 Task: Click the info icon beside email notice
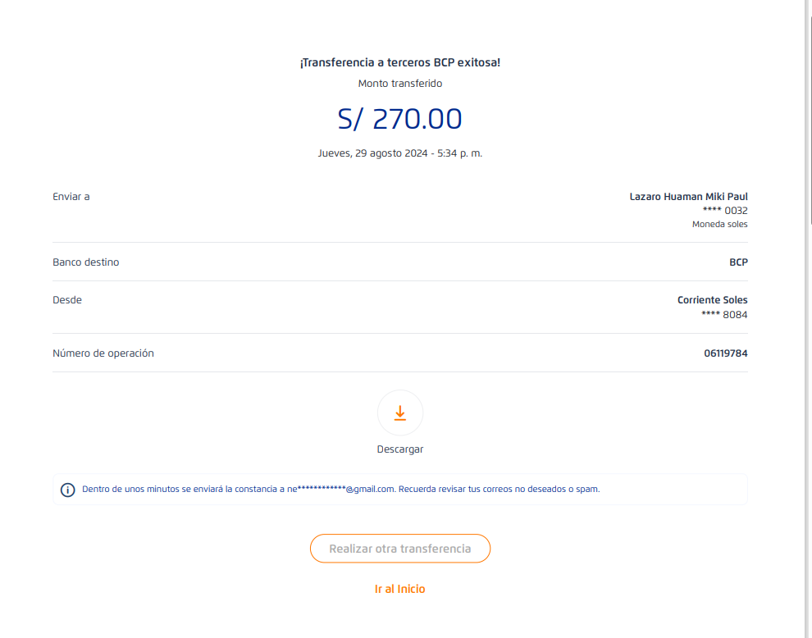point(68,490)
